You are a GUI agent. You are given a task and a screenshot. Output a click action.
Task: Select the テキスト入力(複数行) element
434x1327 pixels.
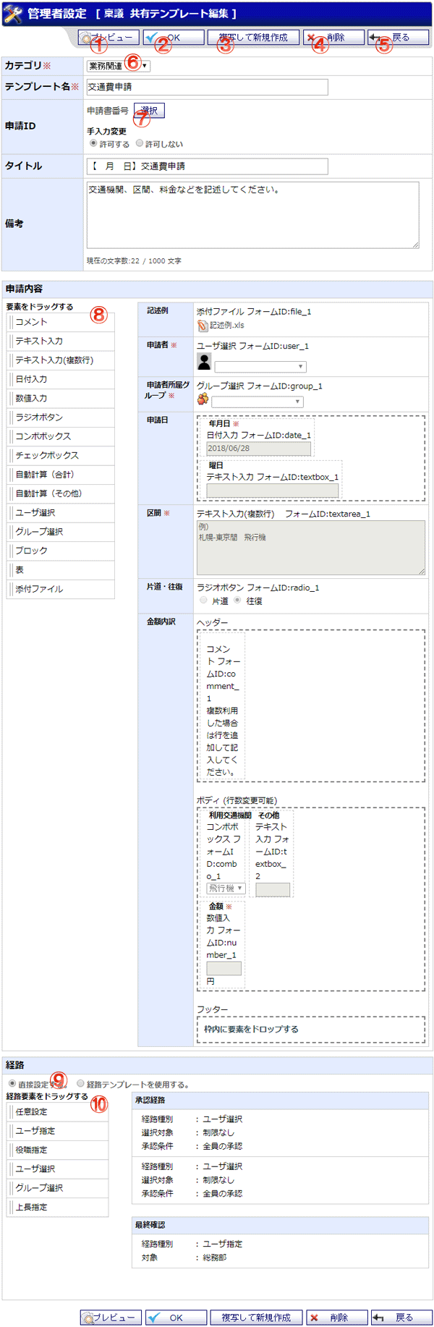[61, 360]
